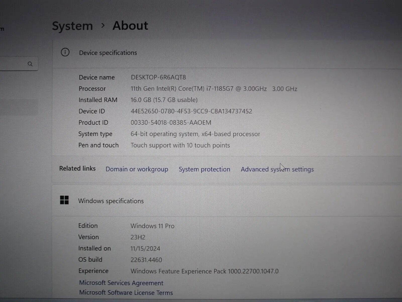Click the search magnifier icon
This screenshot has height=302, width=402.
(x=30, y=64)
